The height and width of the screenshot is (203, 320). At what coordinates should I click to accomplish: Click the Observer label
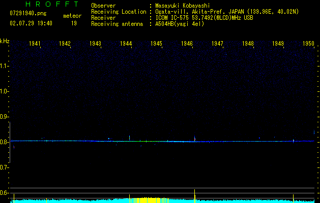coord(103,6)
